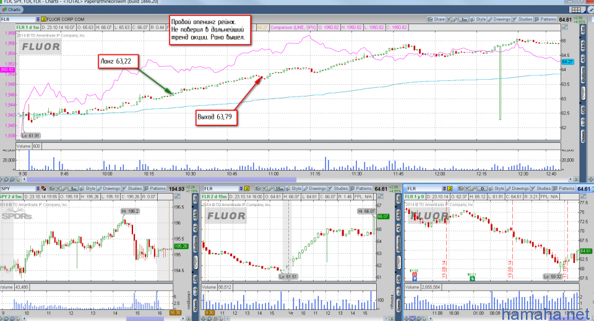Viewport: 594px width, 321px height.
Task: Expand symbol dropdown arrow on 15m FLR chart
Action: [x=241, y=189]
